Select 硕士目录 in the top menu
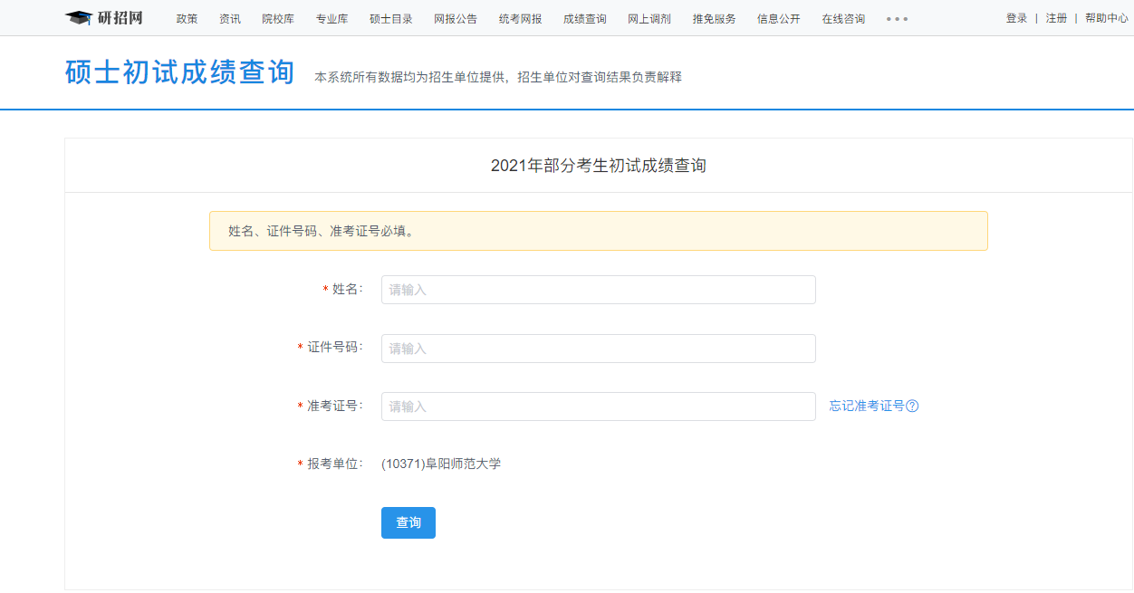Image resolution: width=1134 pixels, height=593 pixels. click(x=391, y=19)
